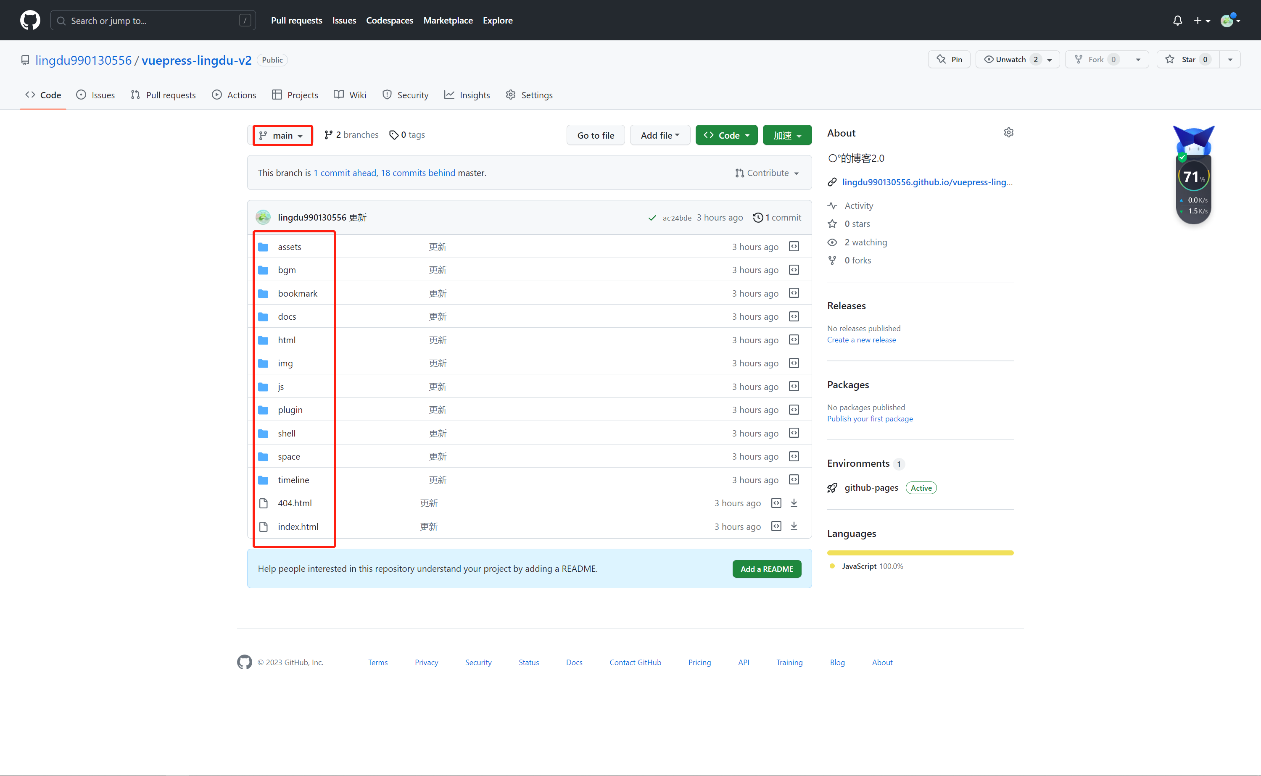
Task: Pin this repository
Action: click(x=949, y=60)
